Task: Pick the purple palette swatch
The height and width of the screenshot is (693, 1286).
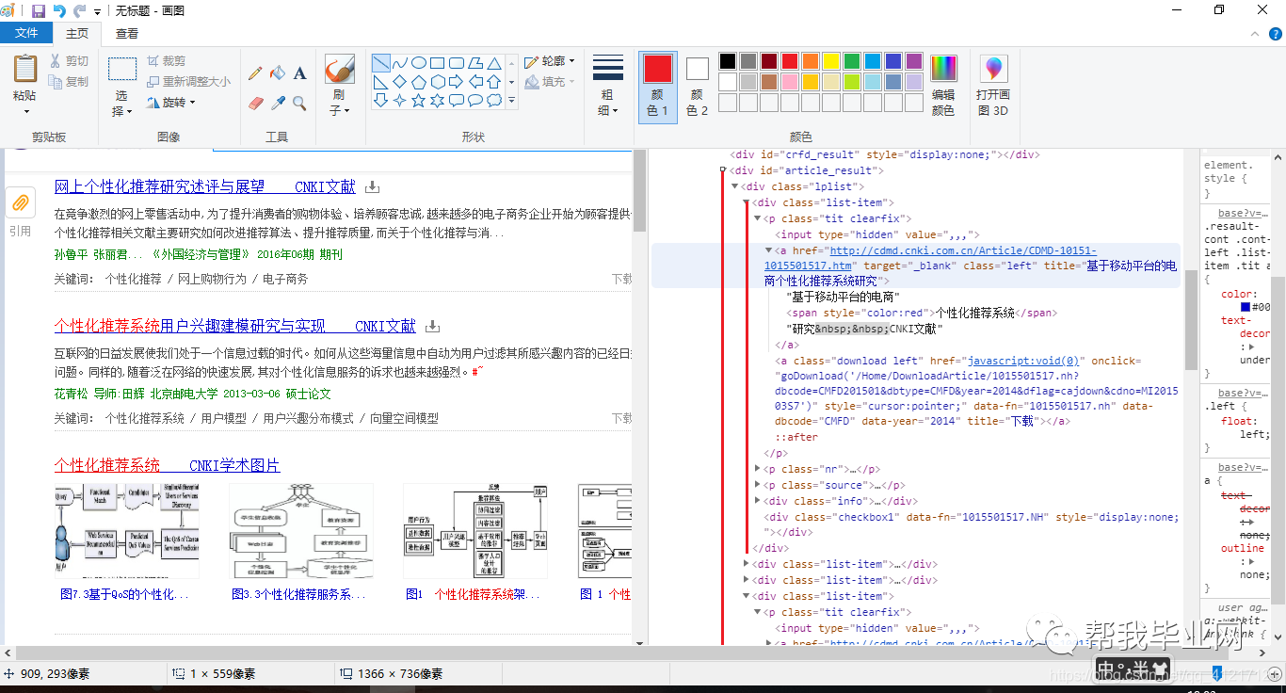Action: click(914, 61)
